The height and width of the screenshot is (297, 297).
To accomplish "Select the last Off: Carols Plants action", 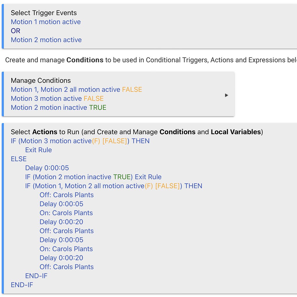I will pos(67,267).
